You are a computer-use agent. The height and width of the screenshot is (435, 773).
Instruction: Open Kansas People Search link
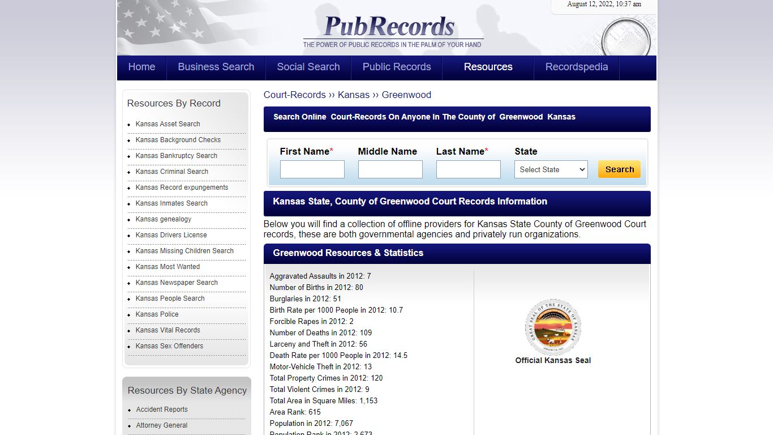click(170, 298)
